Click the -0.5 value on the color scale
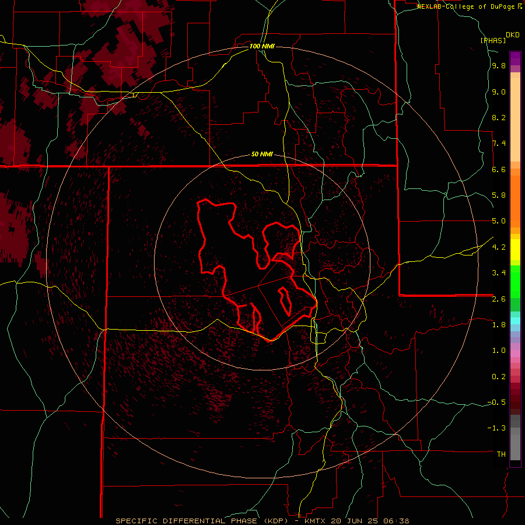 tap(496, 402)
